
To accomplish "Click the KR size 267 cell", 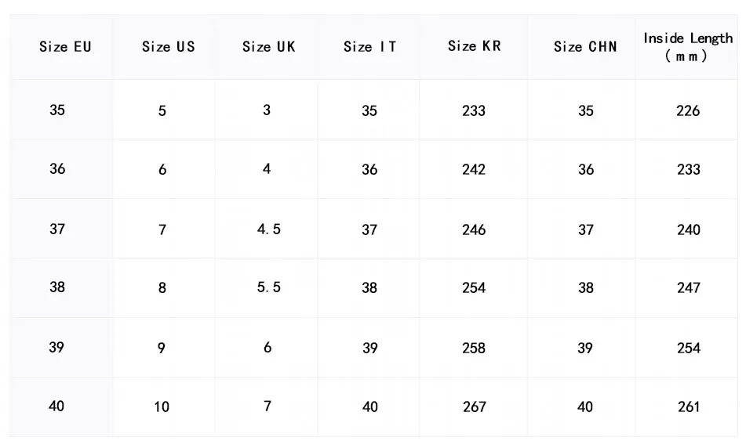I will (474, 407).
